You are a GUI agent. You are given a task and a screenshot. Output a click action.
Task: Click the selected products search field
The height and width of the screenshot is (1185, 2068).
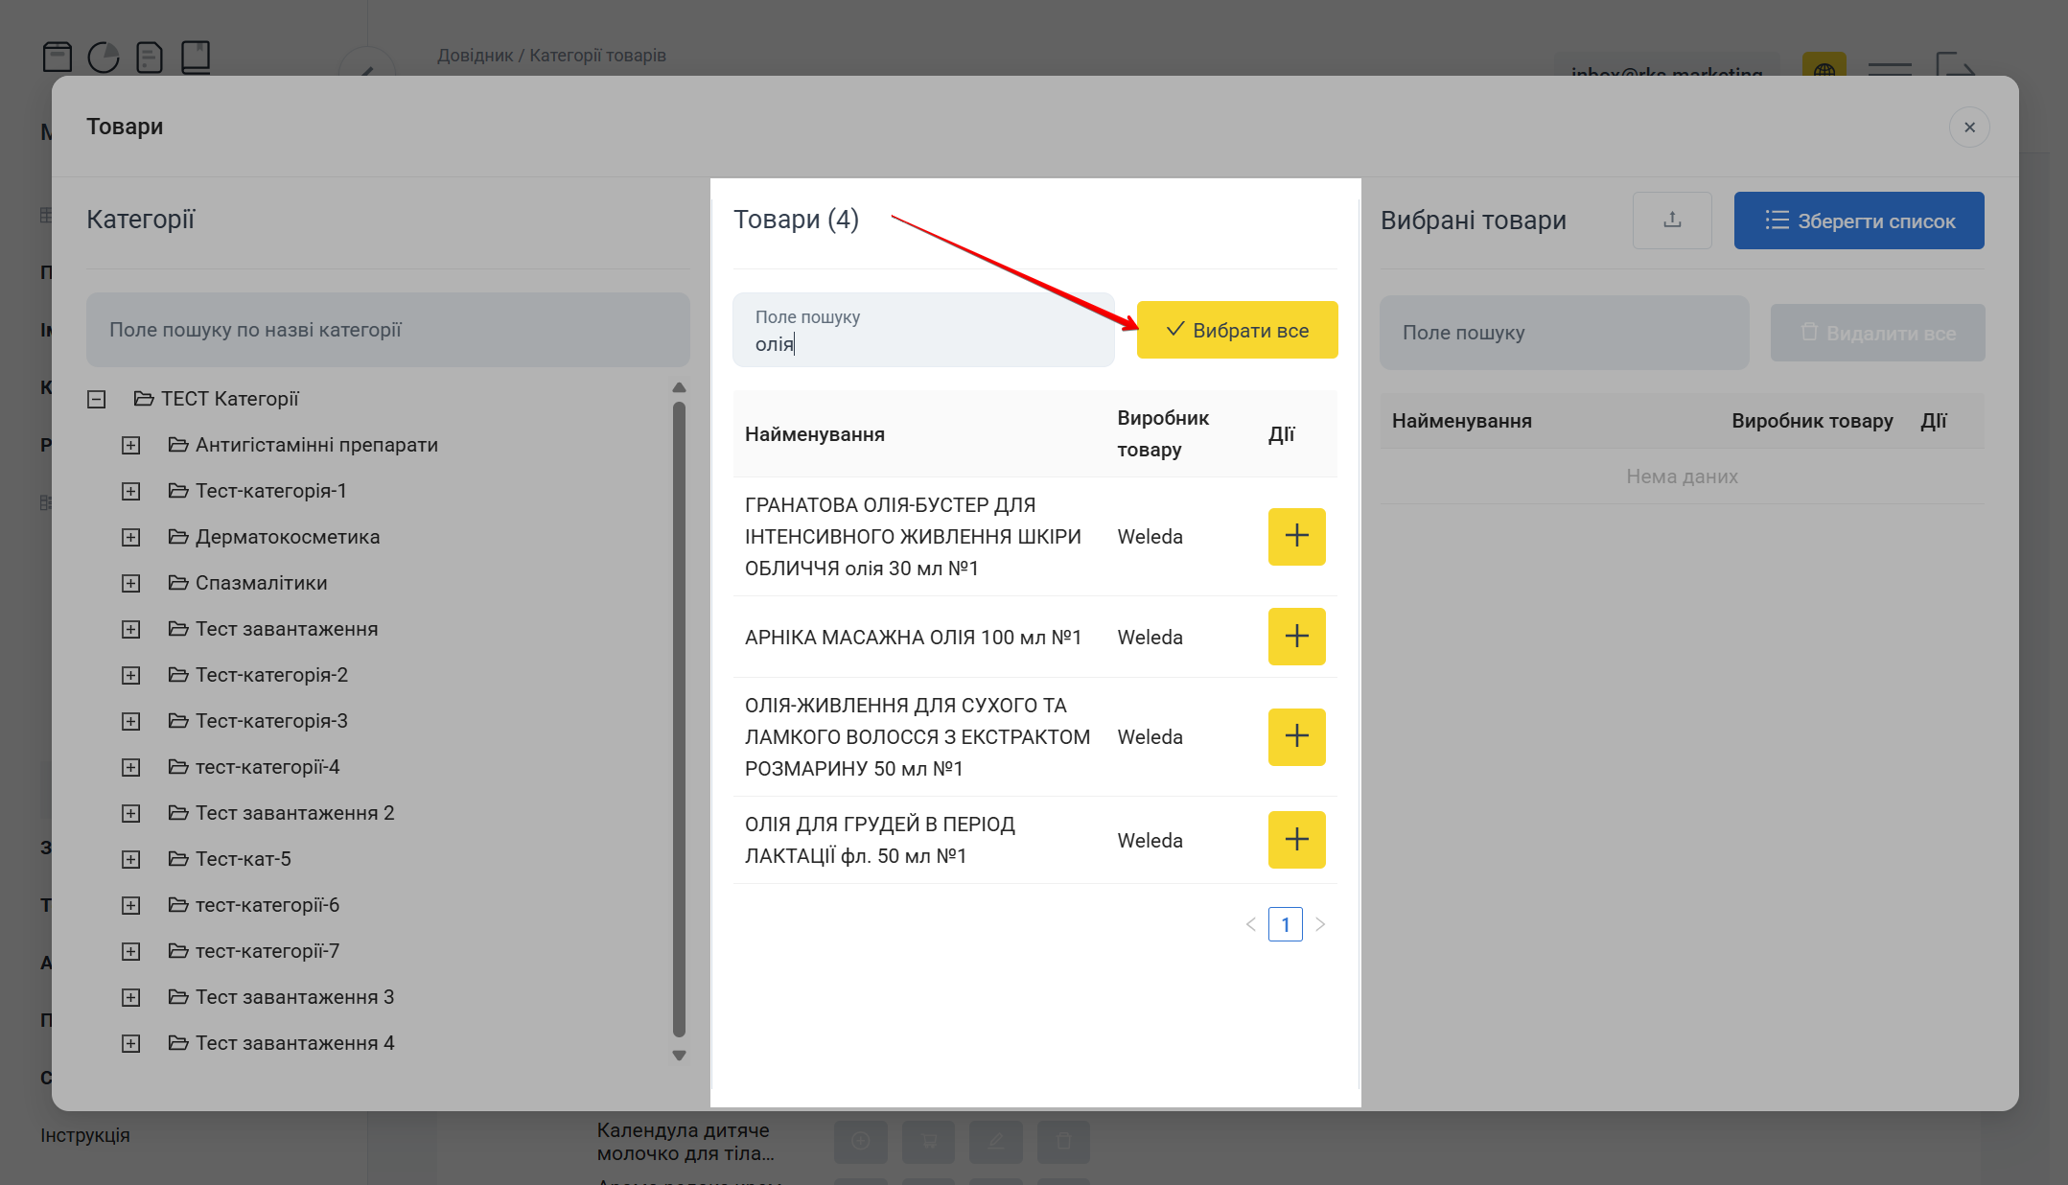point(1564,333)
